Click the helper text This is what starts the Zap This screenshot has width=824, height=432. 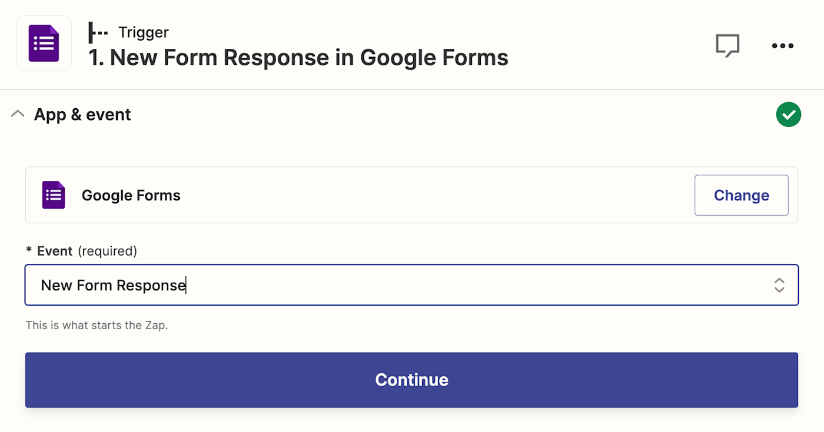(97, 325)
